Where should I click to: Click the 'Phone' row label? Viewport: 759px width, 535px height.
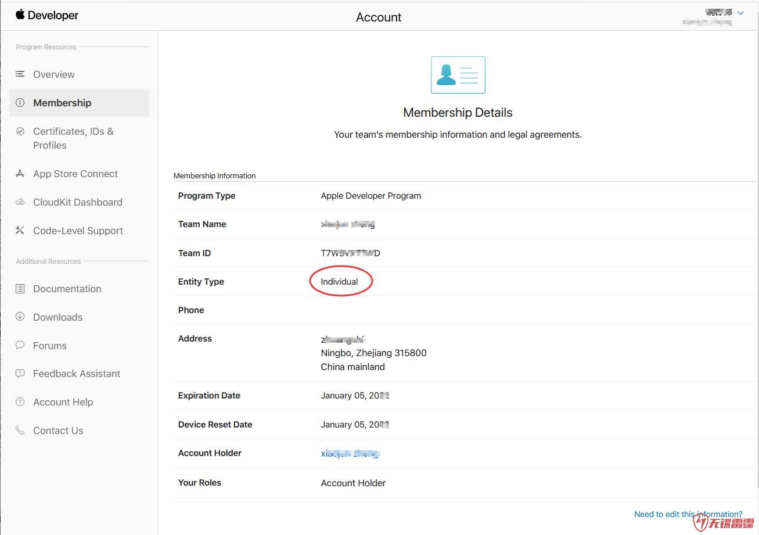pos(191,310)
